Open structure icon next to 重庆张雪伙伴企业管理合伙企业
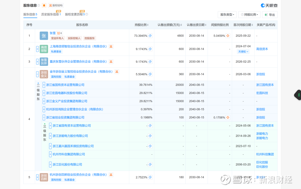 (x=111, y=62)
